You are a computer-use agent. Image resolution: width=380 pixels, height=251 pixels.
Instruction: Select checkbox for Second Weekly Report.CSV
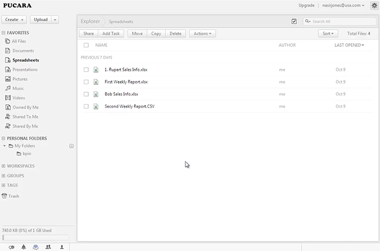(x=86, y=106)
